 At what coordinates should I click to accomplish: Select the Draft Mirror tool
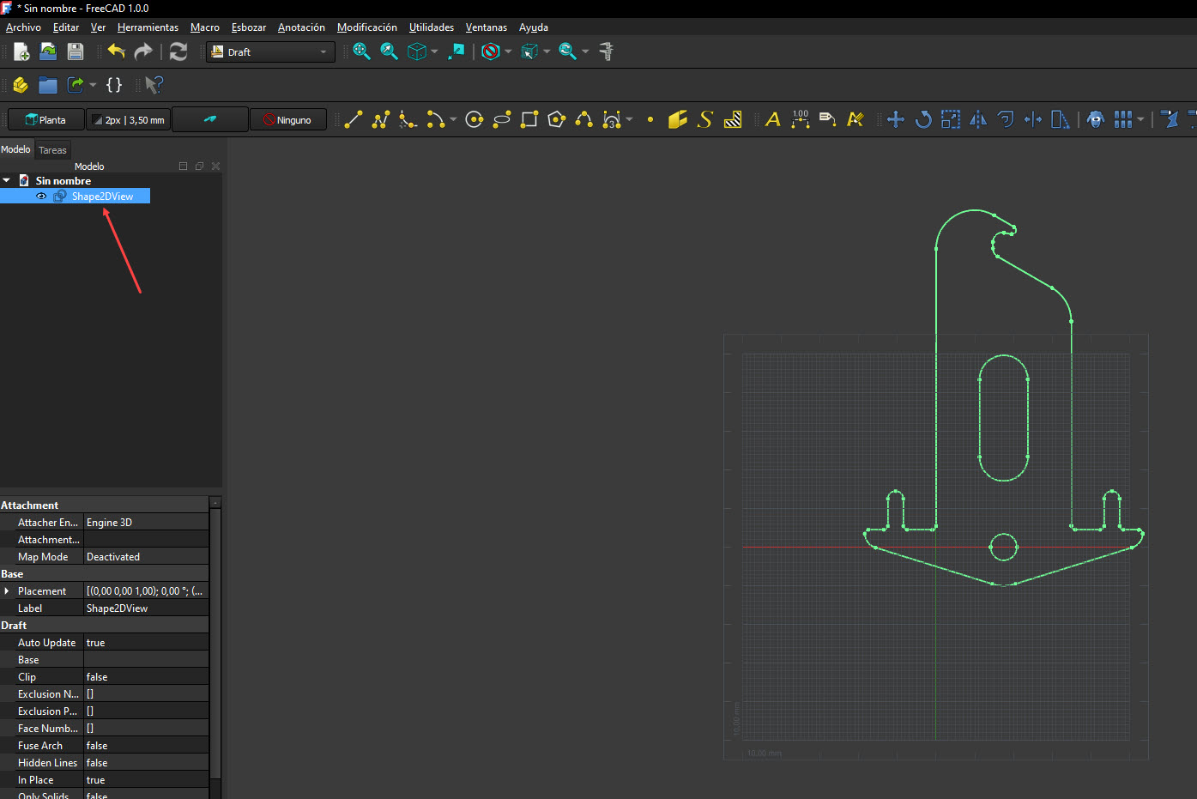click(x=978, y=120)
